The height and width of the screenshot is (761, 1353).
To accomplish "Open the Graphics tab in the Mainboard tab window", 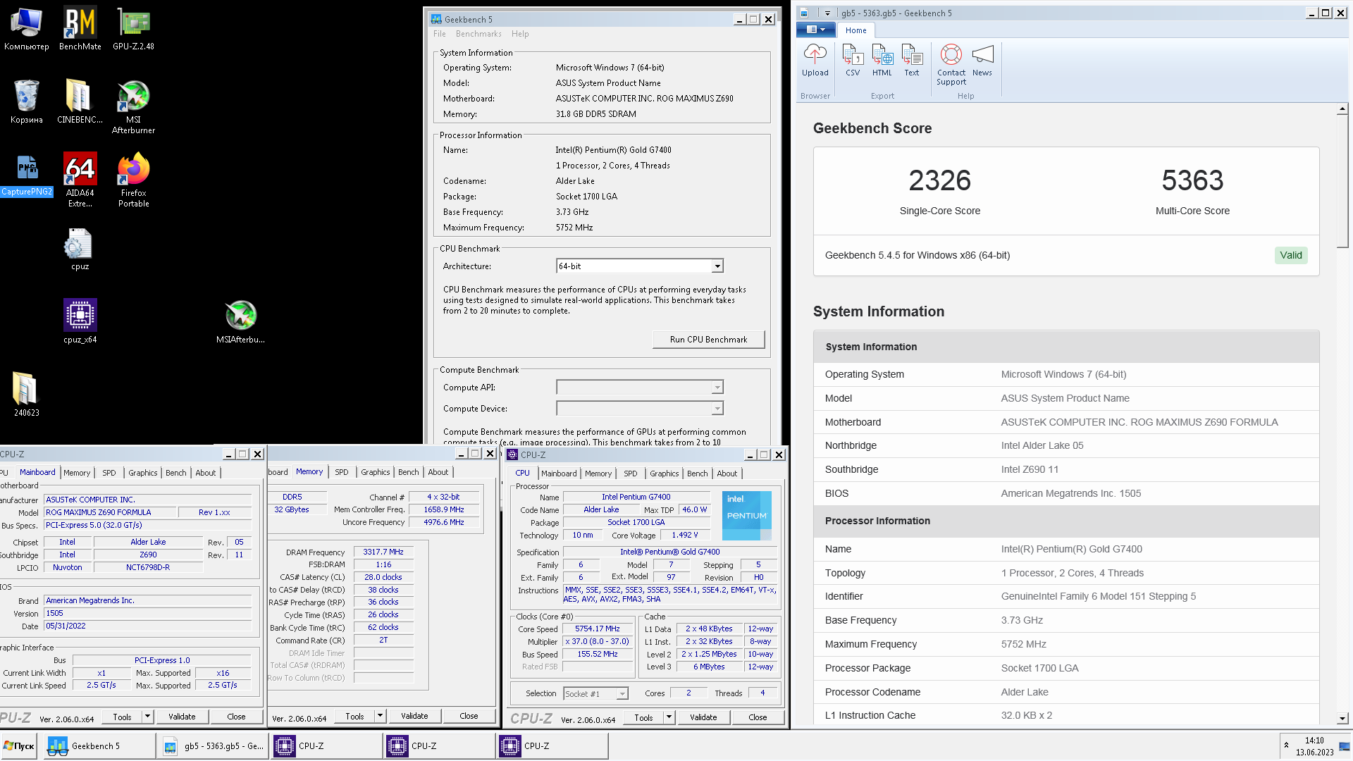I will coord(143,473).
